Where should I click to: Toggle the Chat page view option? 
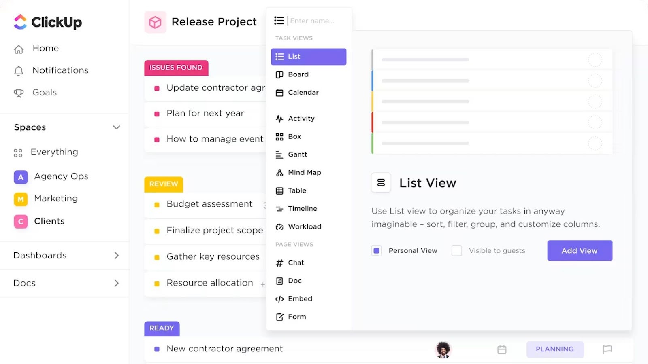[x=296, y=262]
